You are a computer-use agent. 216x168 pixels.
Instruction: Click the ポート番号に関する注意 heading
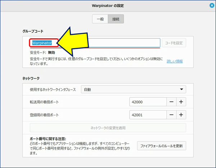(x=48, y=139)
